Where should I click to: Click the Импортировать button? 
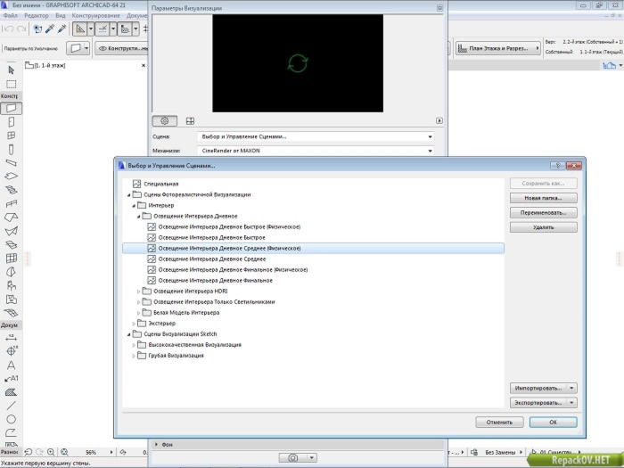[538, 388]
